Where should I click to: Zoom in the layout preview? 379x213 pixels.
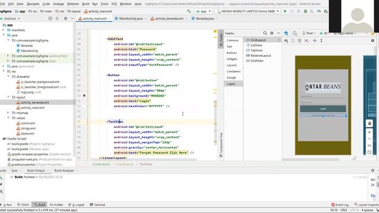tap(370, 132)
